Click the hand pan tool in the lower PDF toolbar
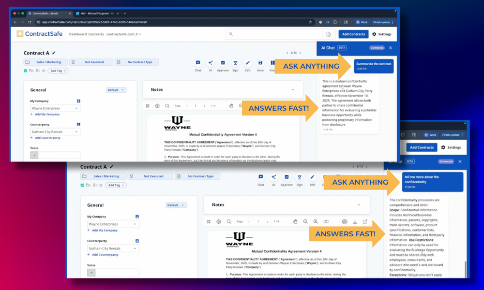This screenshot has width=484, height=290. [x=295, y=221]
